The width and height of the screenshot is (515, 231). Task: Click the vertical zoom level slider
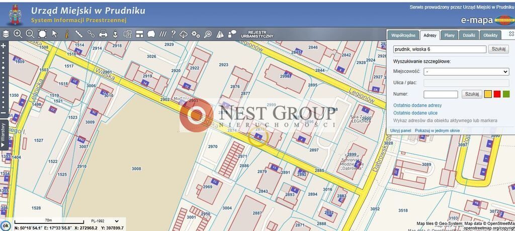4,79
